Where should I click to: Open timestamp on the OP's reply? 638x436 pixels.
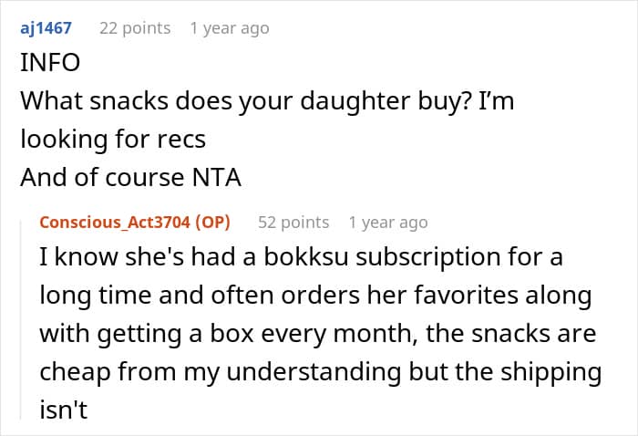[387, 222]
